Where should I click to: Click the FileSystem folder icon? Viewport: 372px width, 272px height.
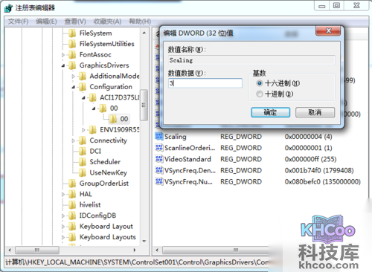pos(72,33)
